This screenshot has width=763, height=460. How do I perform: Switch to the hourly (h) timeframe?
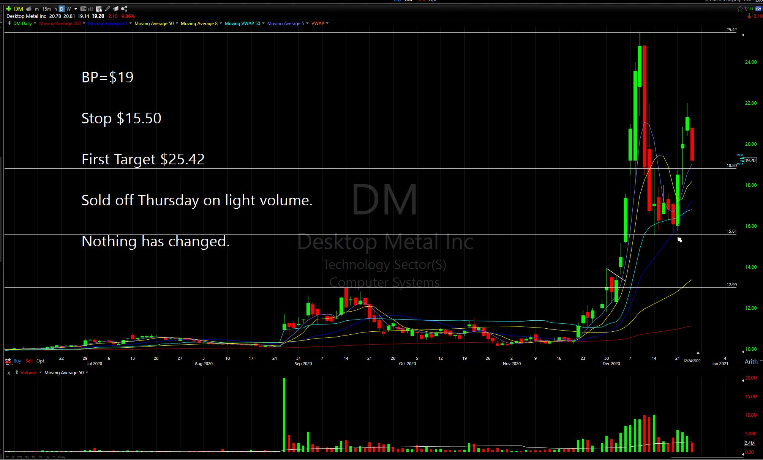(x=55, y=9)
